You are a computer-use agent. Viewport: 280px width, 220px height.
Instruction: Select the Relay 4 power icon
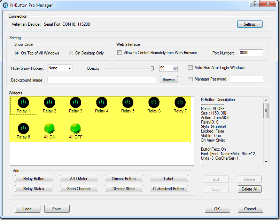pos(102,102)
